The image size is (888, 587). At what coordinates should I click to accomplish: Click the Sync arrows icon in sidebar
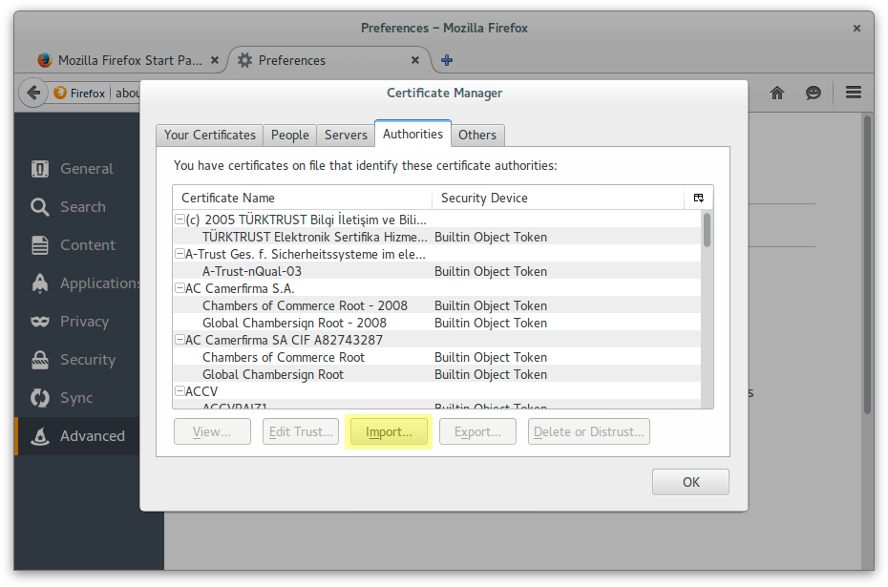coord(40,398)
